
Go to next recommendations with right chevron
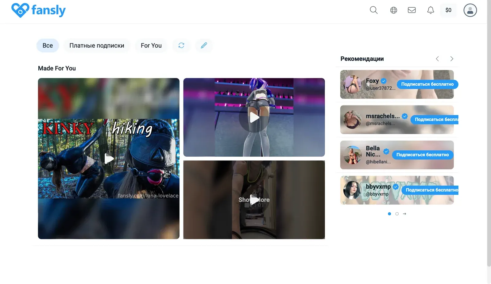coord(451,59)
